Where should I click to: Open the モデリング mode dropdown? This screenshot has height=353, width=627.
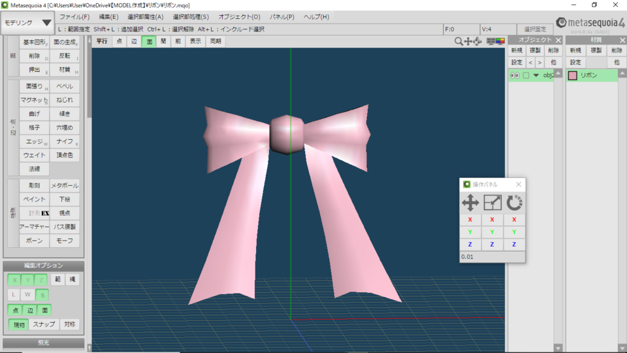pyautogui.click(x=27, y=23)
